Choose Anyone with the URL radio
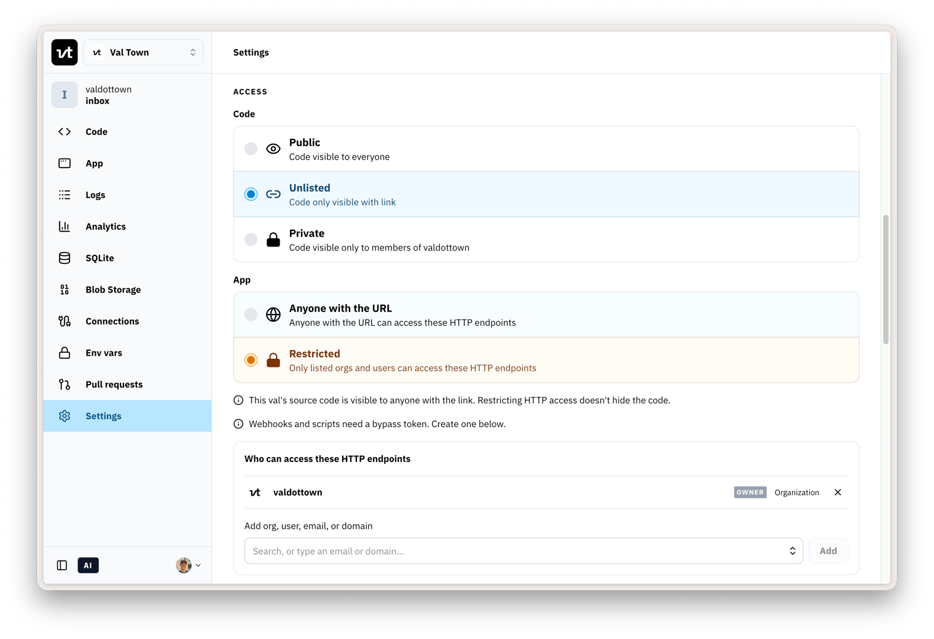Image resolution: width=934 pixels, height=639 pixels. coord(251,315)
